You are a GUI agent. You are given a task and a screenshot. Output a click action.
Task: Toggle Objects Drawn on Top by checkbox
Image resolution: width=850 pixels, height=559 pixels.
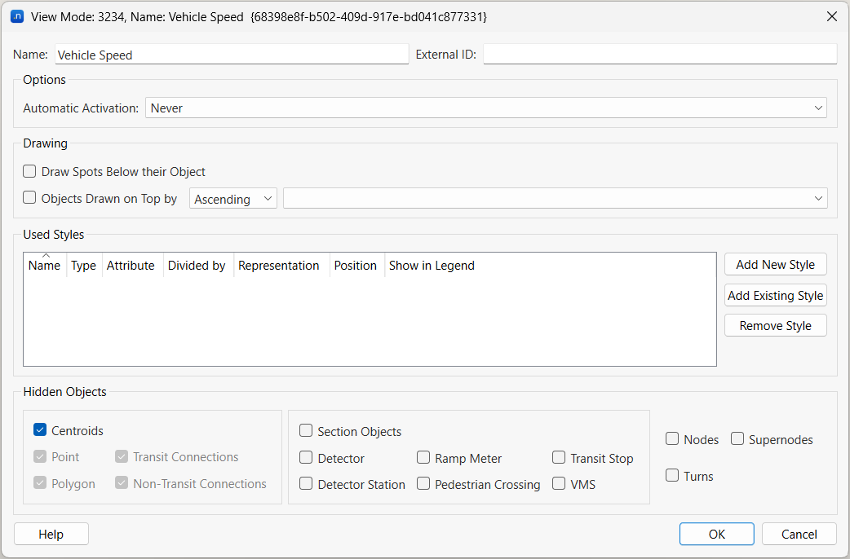click(x=30, y=198)
